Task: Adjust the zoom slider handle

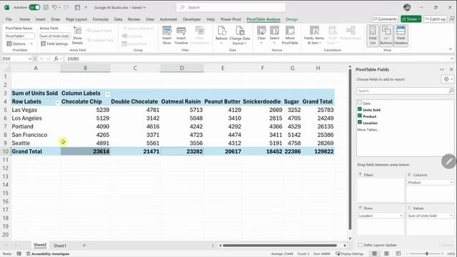Action: [x=427, y=254]
